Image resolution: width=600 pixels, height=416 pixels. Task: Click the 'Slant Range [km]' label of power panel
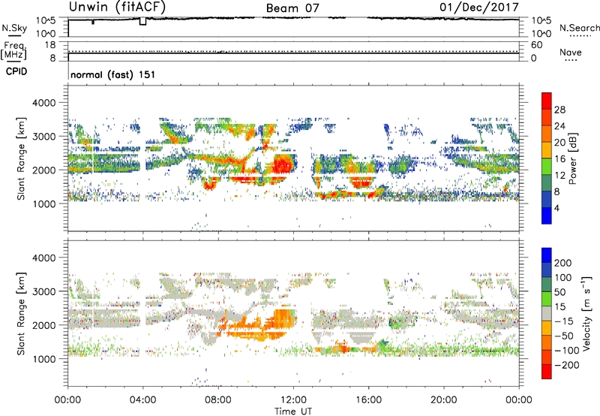pos(21,158)
